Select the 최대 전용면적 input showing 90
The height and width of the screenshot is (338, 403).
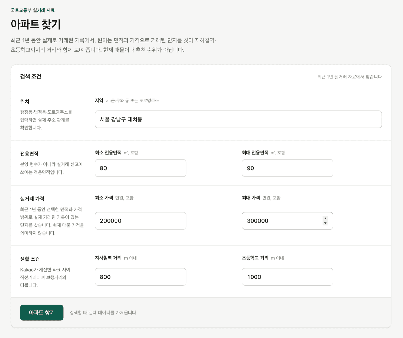(288, 168)
